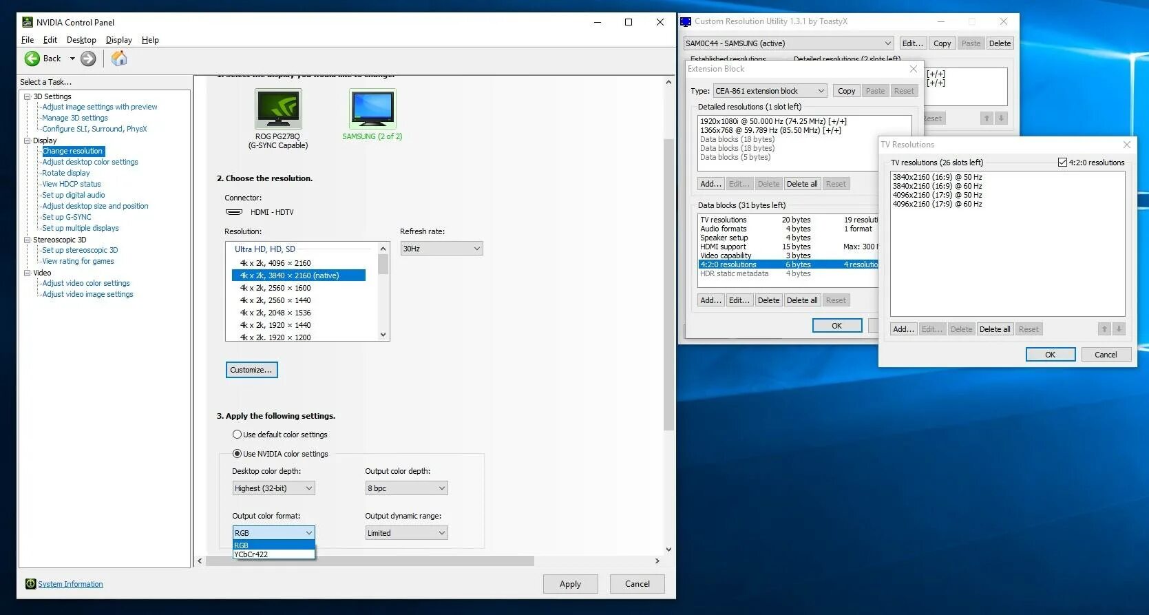Click OK in Extension Block dialog
Screen dimensions: 1149x615
836,326
